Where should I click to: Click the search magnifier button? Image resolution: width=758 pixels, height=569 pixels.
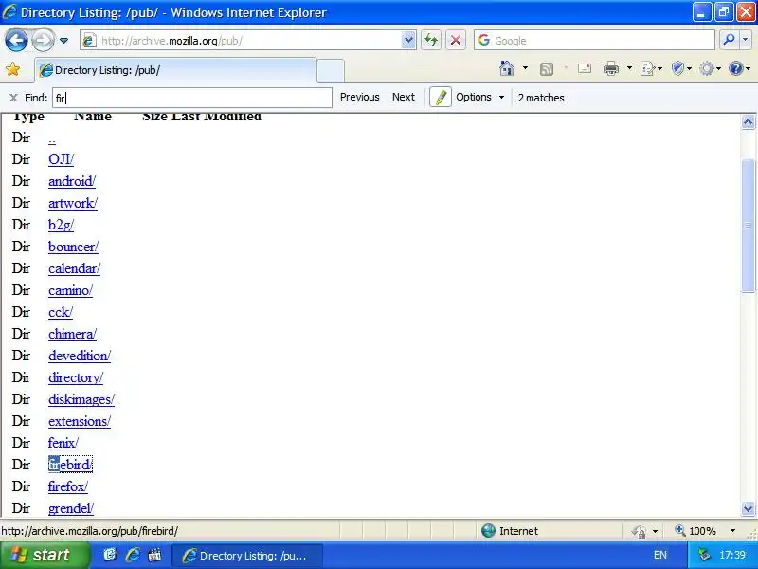[729, 40]
